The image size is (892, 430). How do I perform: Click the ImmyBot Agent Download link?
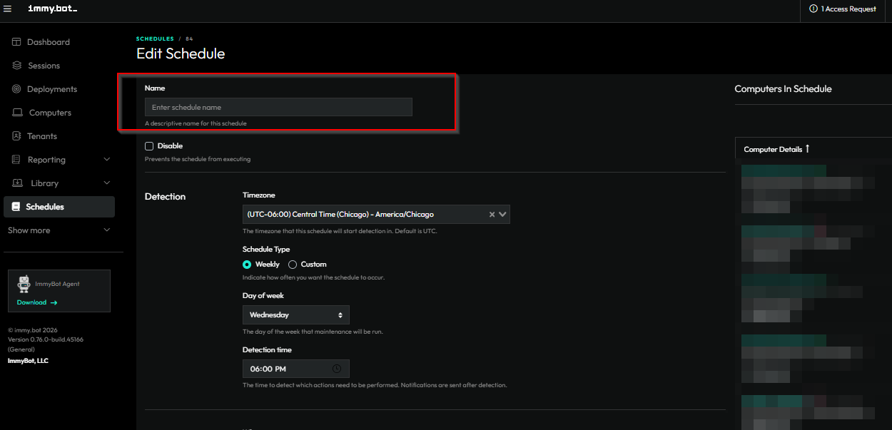(37, 302)
